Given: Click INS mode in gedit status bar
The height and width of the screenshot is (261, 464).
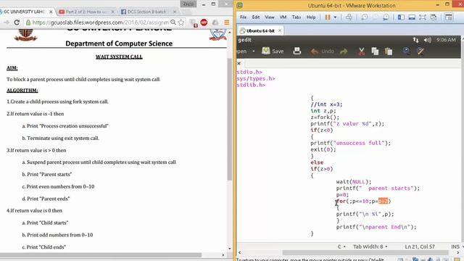Looking at the screenshot, I should [455, 246].
